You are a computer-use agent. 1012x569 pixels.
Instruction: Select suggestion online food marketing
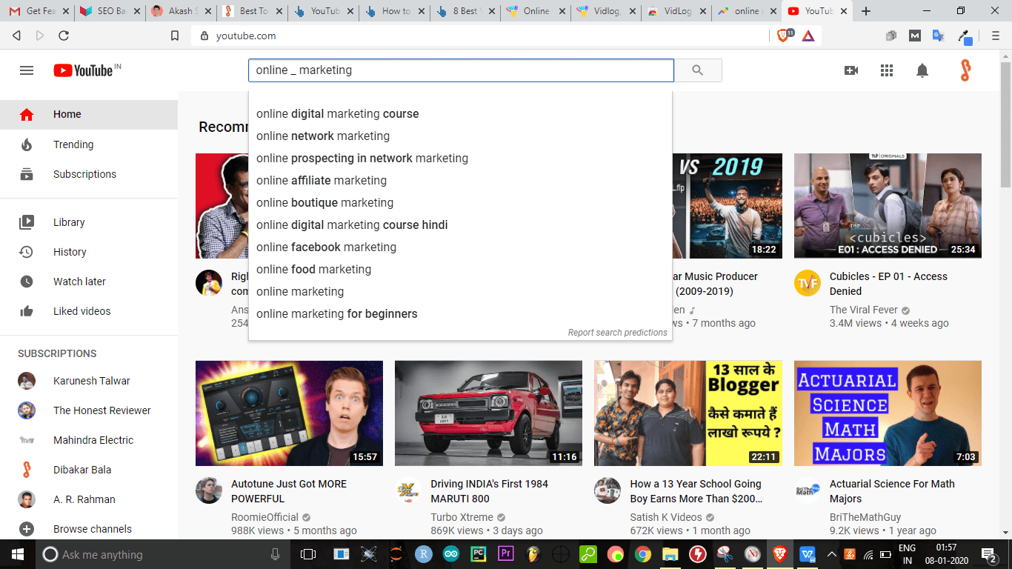(x=460, y=270)
